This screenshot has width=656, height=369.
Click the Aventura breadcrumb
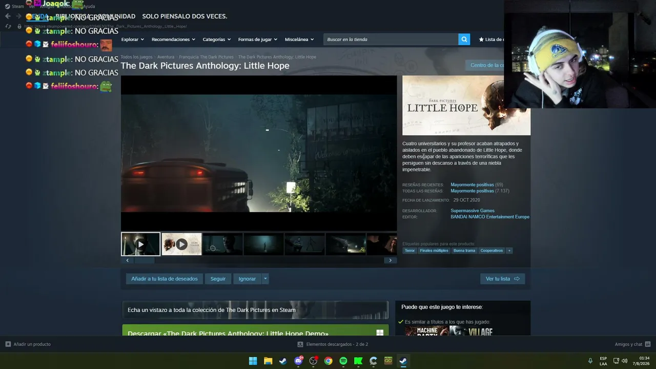click(166, 57)
